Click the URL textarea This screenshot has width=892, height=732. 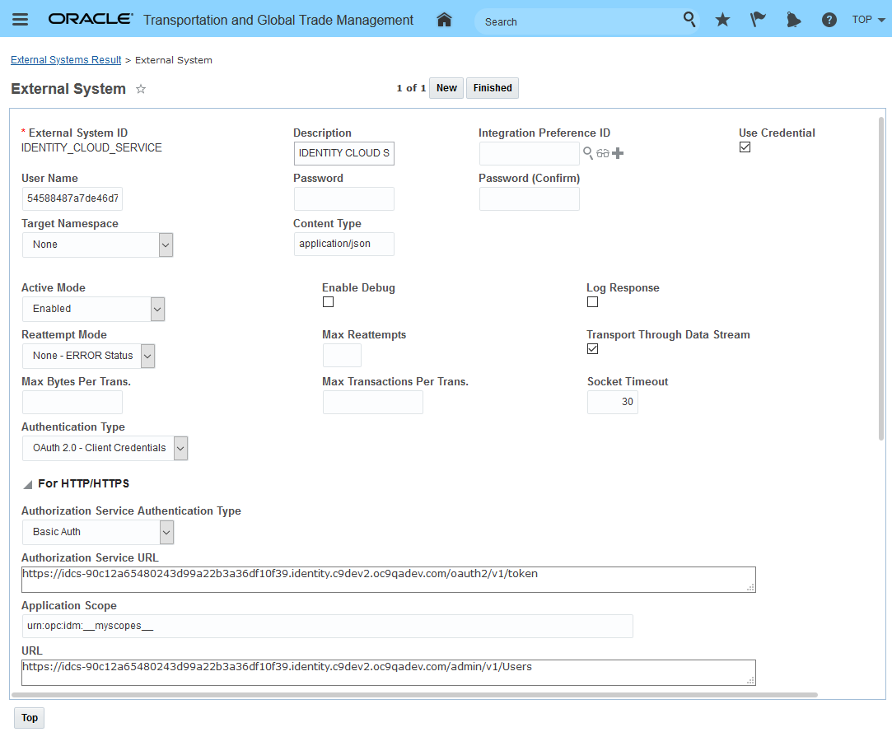(389, 673)
